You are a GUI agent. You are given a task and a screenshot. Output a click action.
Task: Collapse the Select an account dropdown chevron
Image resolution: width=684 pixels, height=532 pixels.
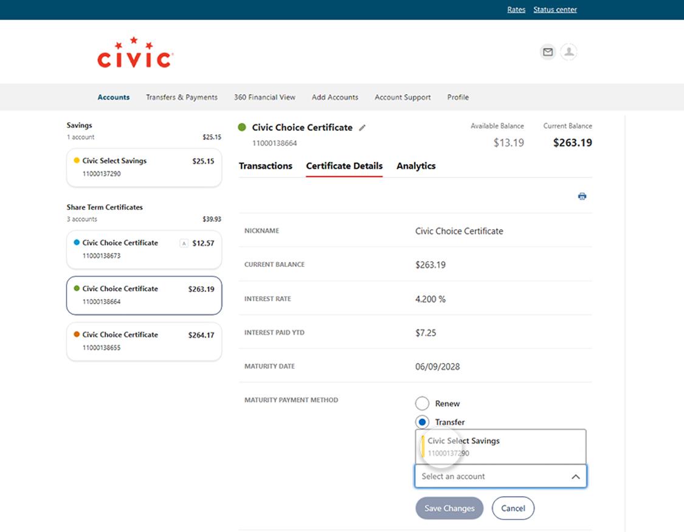coord(575,476)
